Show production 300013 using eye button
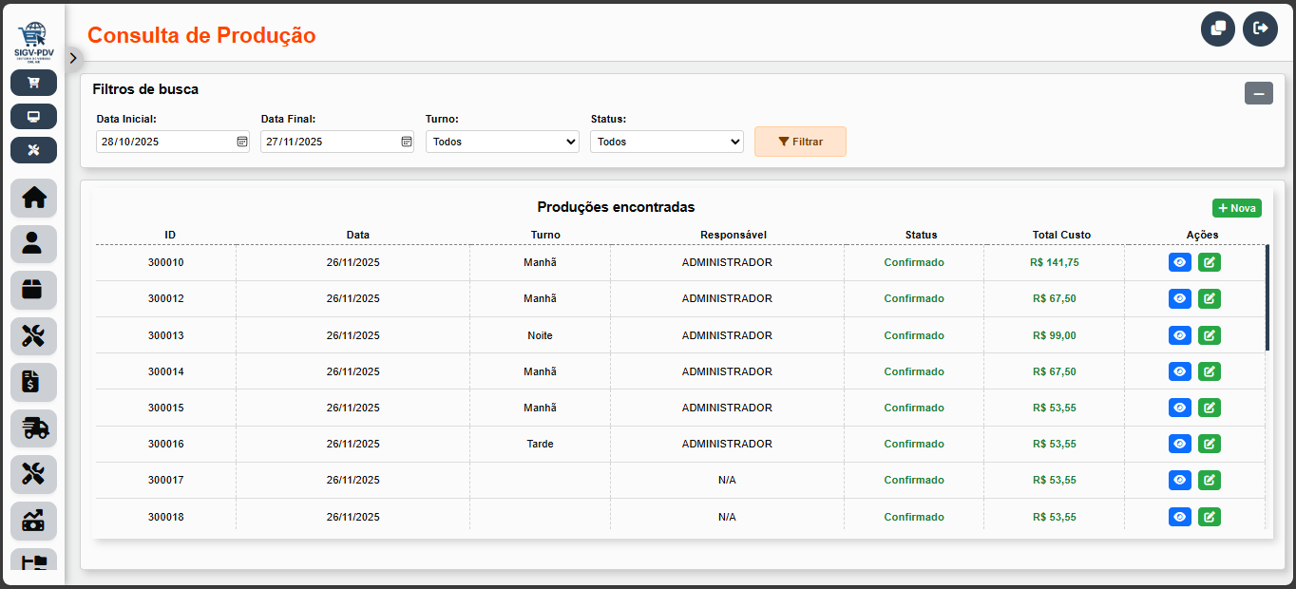The image size is (1296, 589). click(x=1179, y=335)
